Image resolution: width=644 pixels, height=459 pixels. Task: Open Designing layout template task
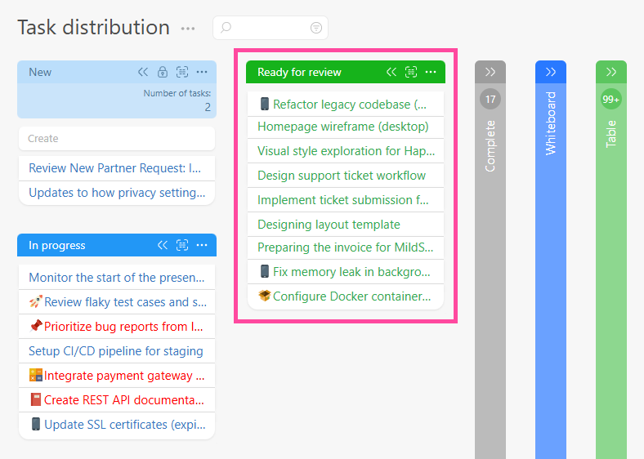(329, 225)
